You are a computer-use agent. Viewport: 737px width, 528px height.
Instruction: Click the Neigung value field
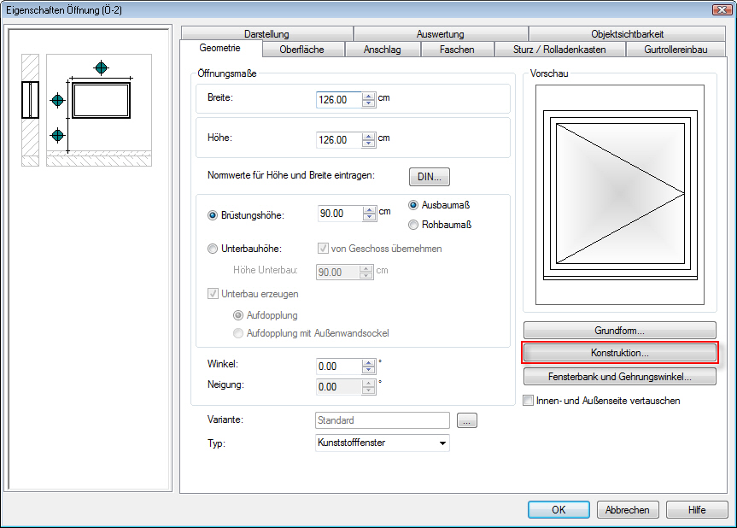(339, 387)
